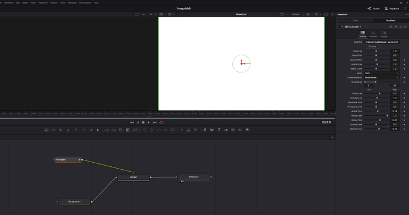Pin the MIDIExtractor1 inspector with the pin icon
The image size is (409, 215).
396,27
